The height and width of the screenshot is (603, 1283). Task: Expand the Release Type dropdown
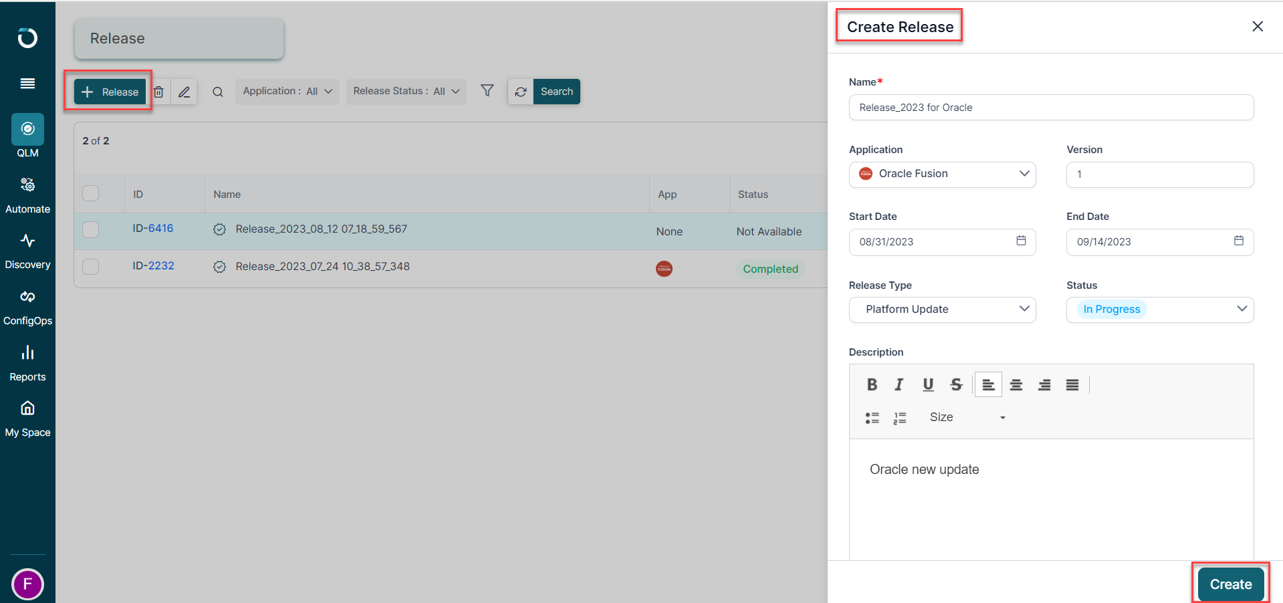(942, 310)
